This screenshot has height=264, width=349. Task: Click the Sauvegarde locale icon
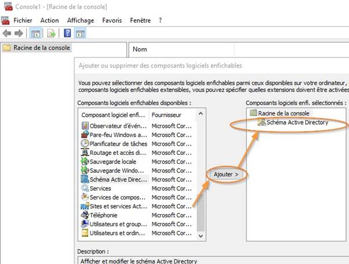[85, 161]
